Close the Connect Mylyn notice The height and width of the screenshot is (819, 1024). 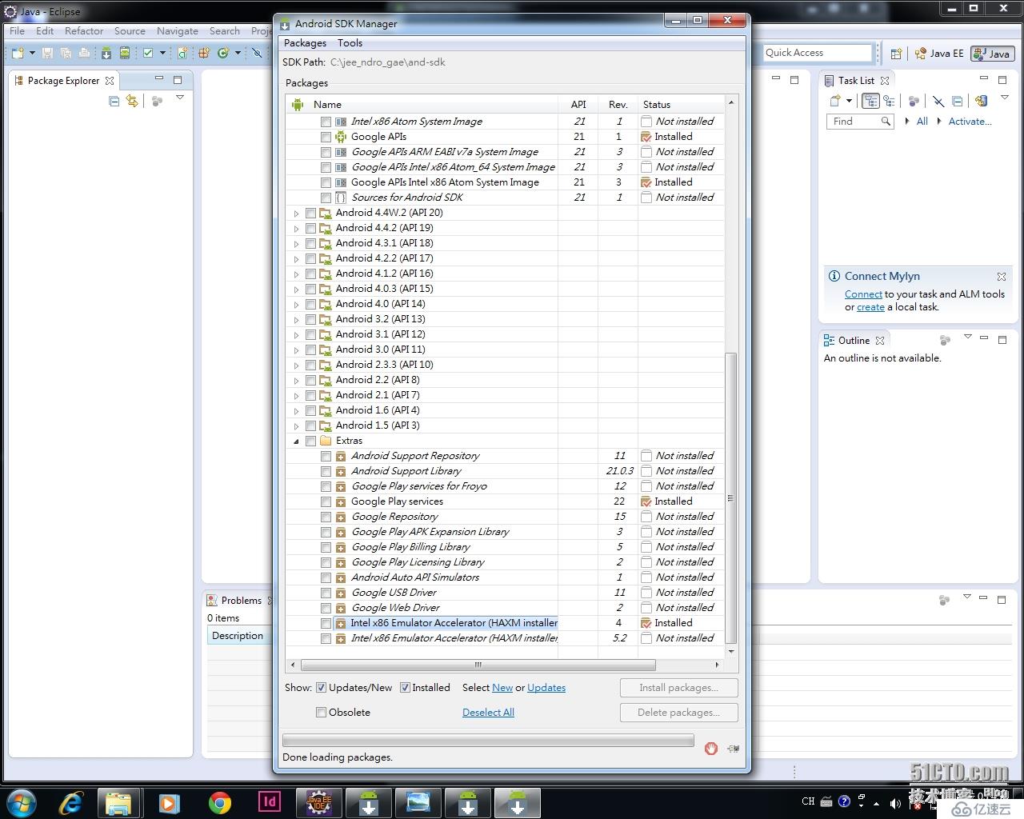tap(1001, 276)
